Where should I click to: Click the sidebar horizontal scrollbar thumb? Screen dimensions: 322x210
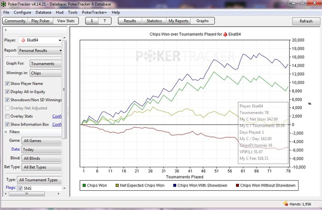[27, 193]
